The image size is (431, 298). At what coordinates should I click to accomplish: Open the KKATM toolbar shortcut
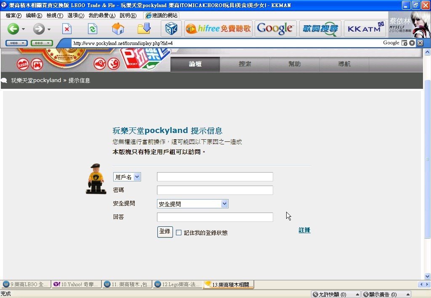(364, 29)
